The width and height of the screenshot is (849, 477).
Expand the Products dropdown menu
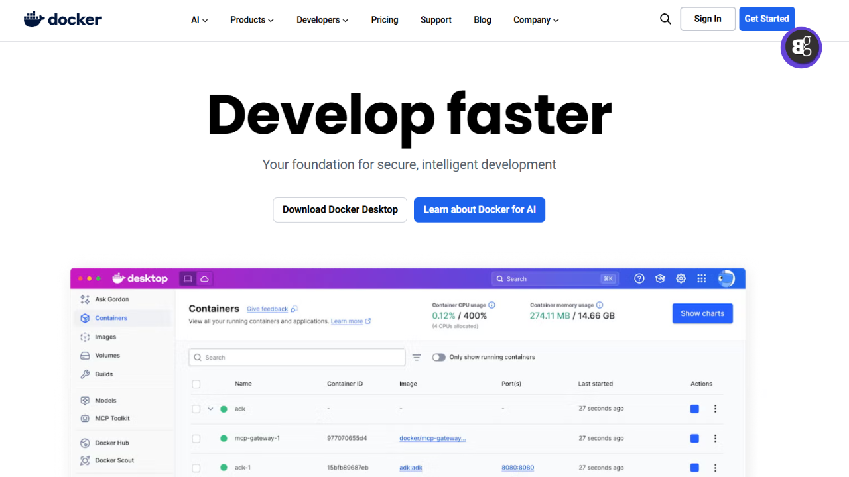pos(251,20)
